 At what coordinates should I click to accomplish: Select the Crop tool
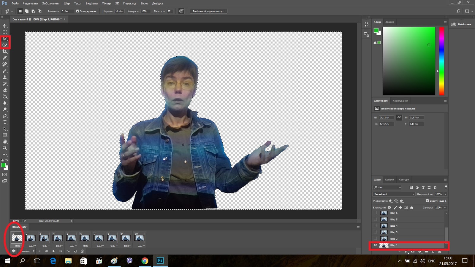click(x=5, y=52)
